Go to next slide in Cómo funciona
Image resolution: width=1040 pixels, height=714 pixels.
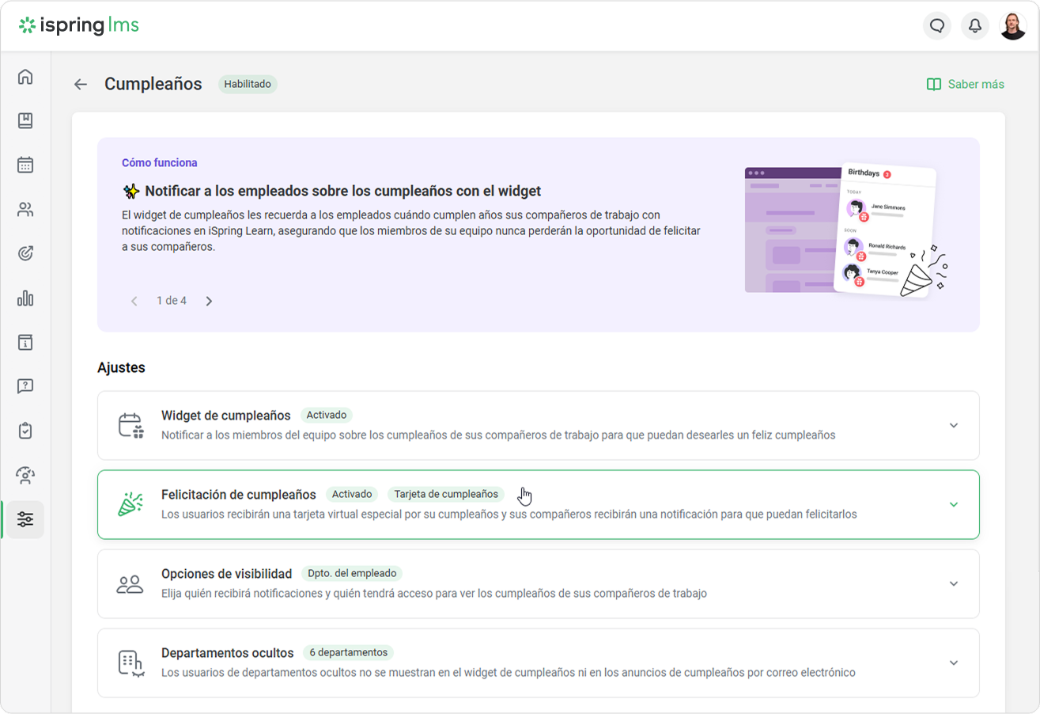tap(209, 301)
